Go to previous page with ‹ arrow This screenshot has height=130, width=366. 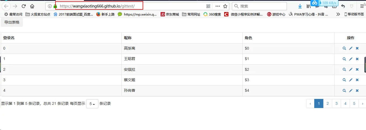click(x=310, y=103)
